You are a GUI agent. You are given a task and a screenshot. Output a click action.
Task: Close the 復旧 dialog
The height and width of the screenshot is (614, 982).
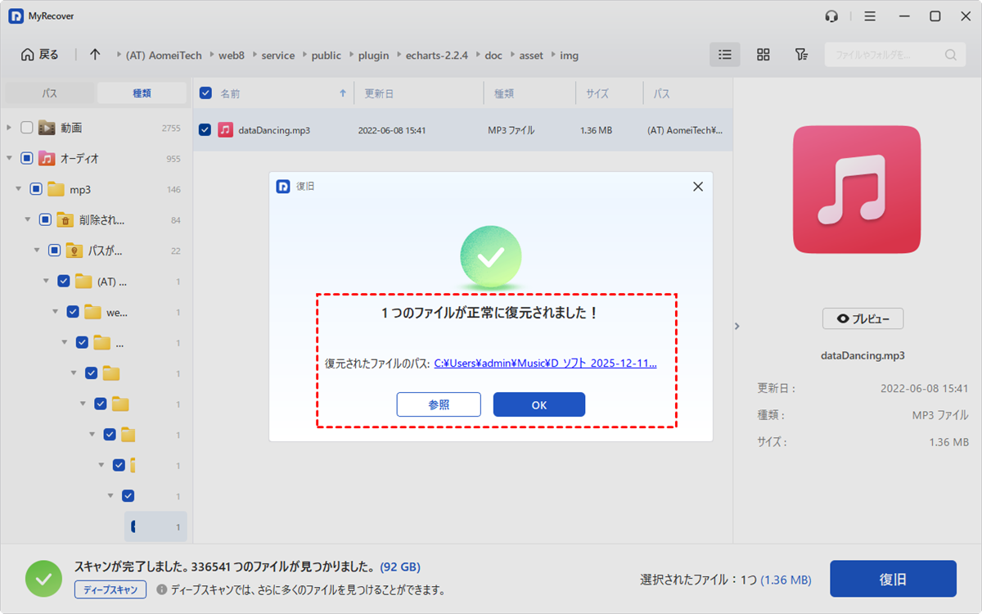697,187
